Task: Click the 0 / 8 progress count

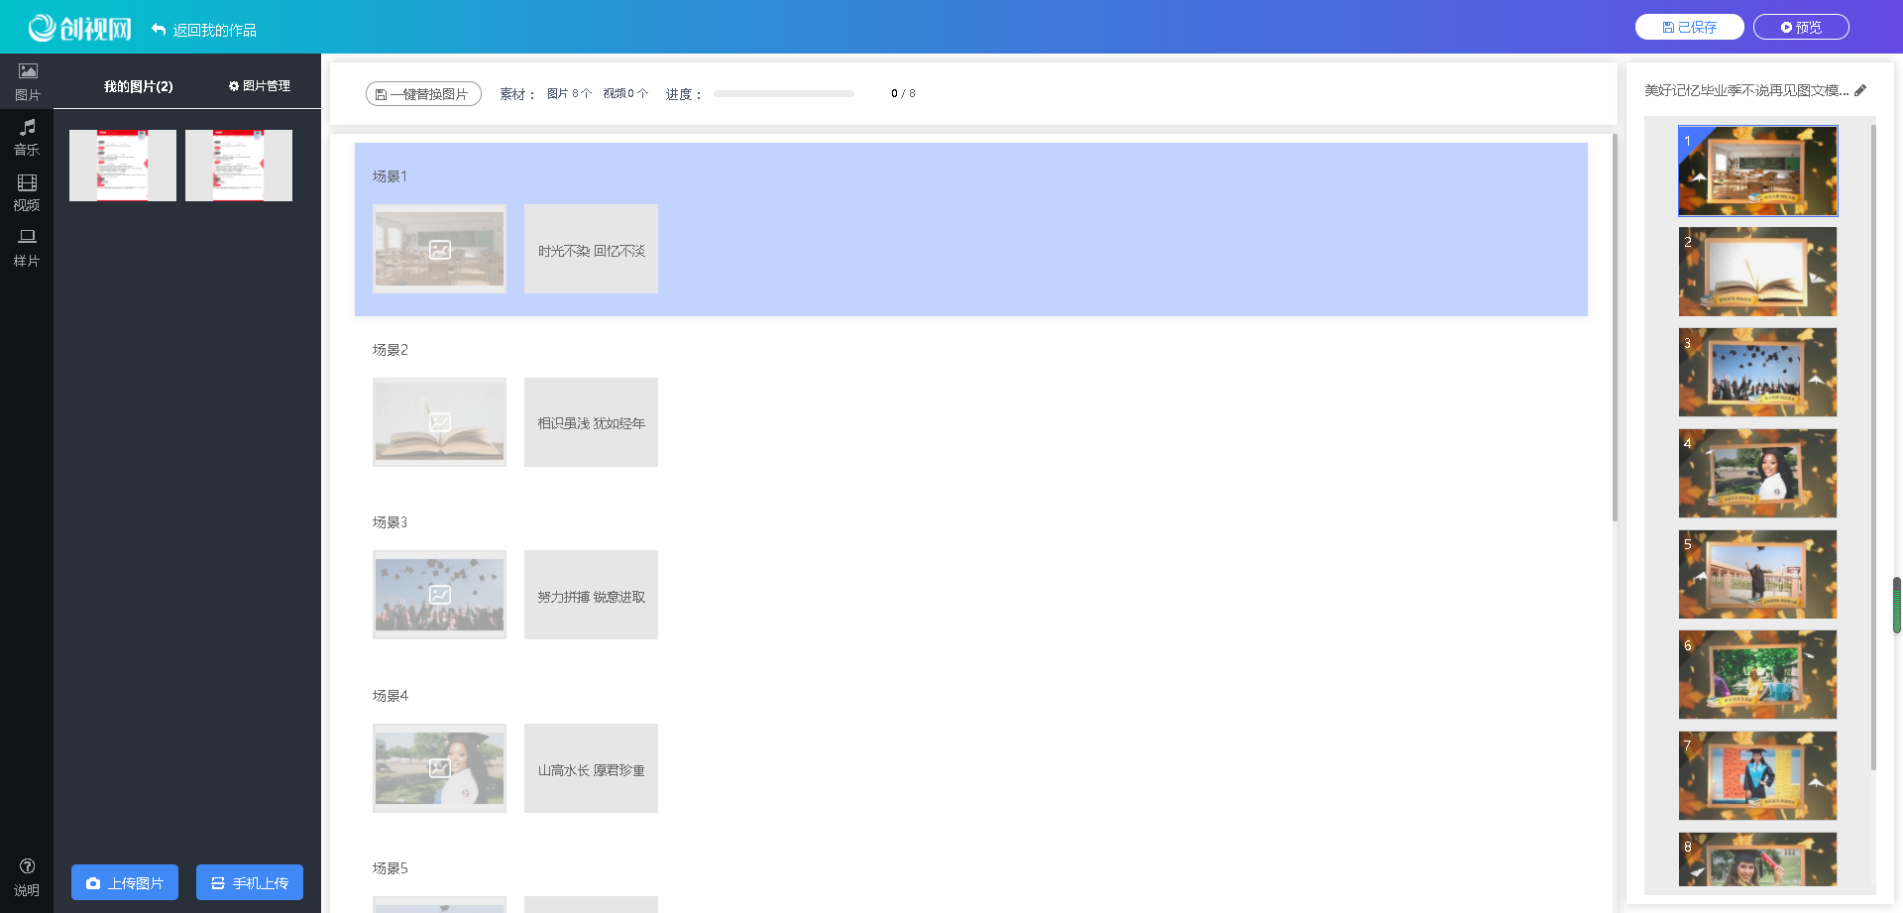Action: click(903, 93)
